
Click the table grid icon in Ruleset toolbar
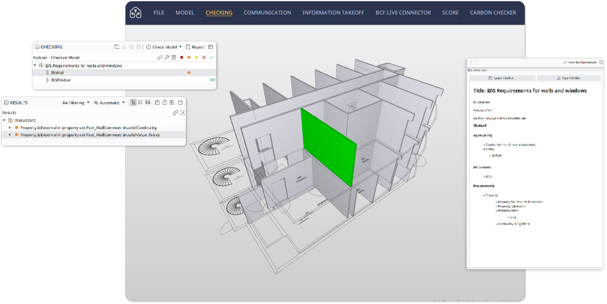pos(173,57)
